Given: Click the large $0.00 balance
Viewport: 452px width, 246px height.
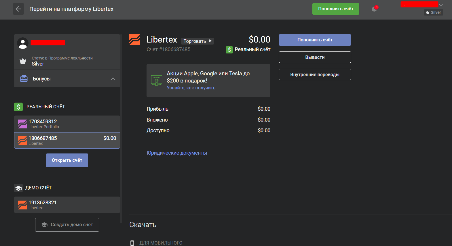Looking at the screenshot, I should coord(259,39).
